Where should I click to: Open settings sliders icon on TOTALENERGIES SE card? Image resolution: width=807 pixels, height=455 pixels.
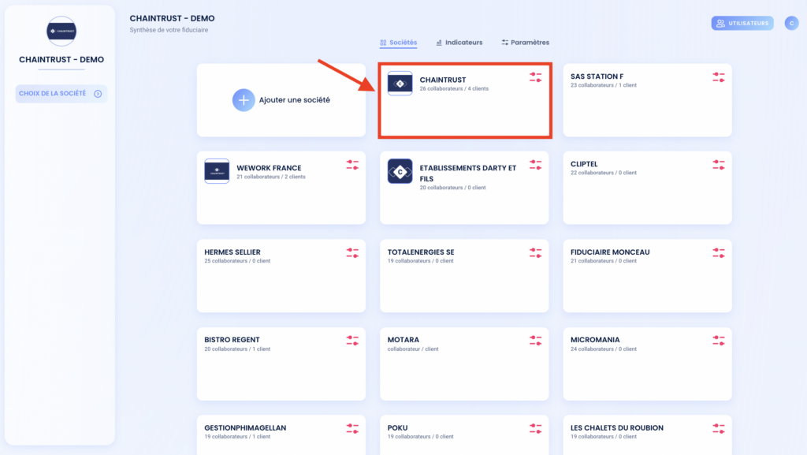tap(535, 253)
